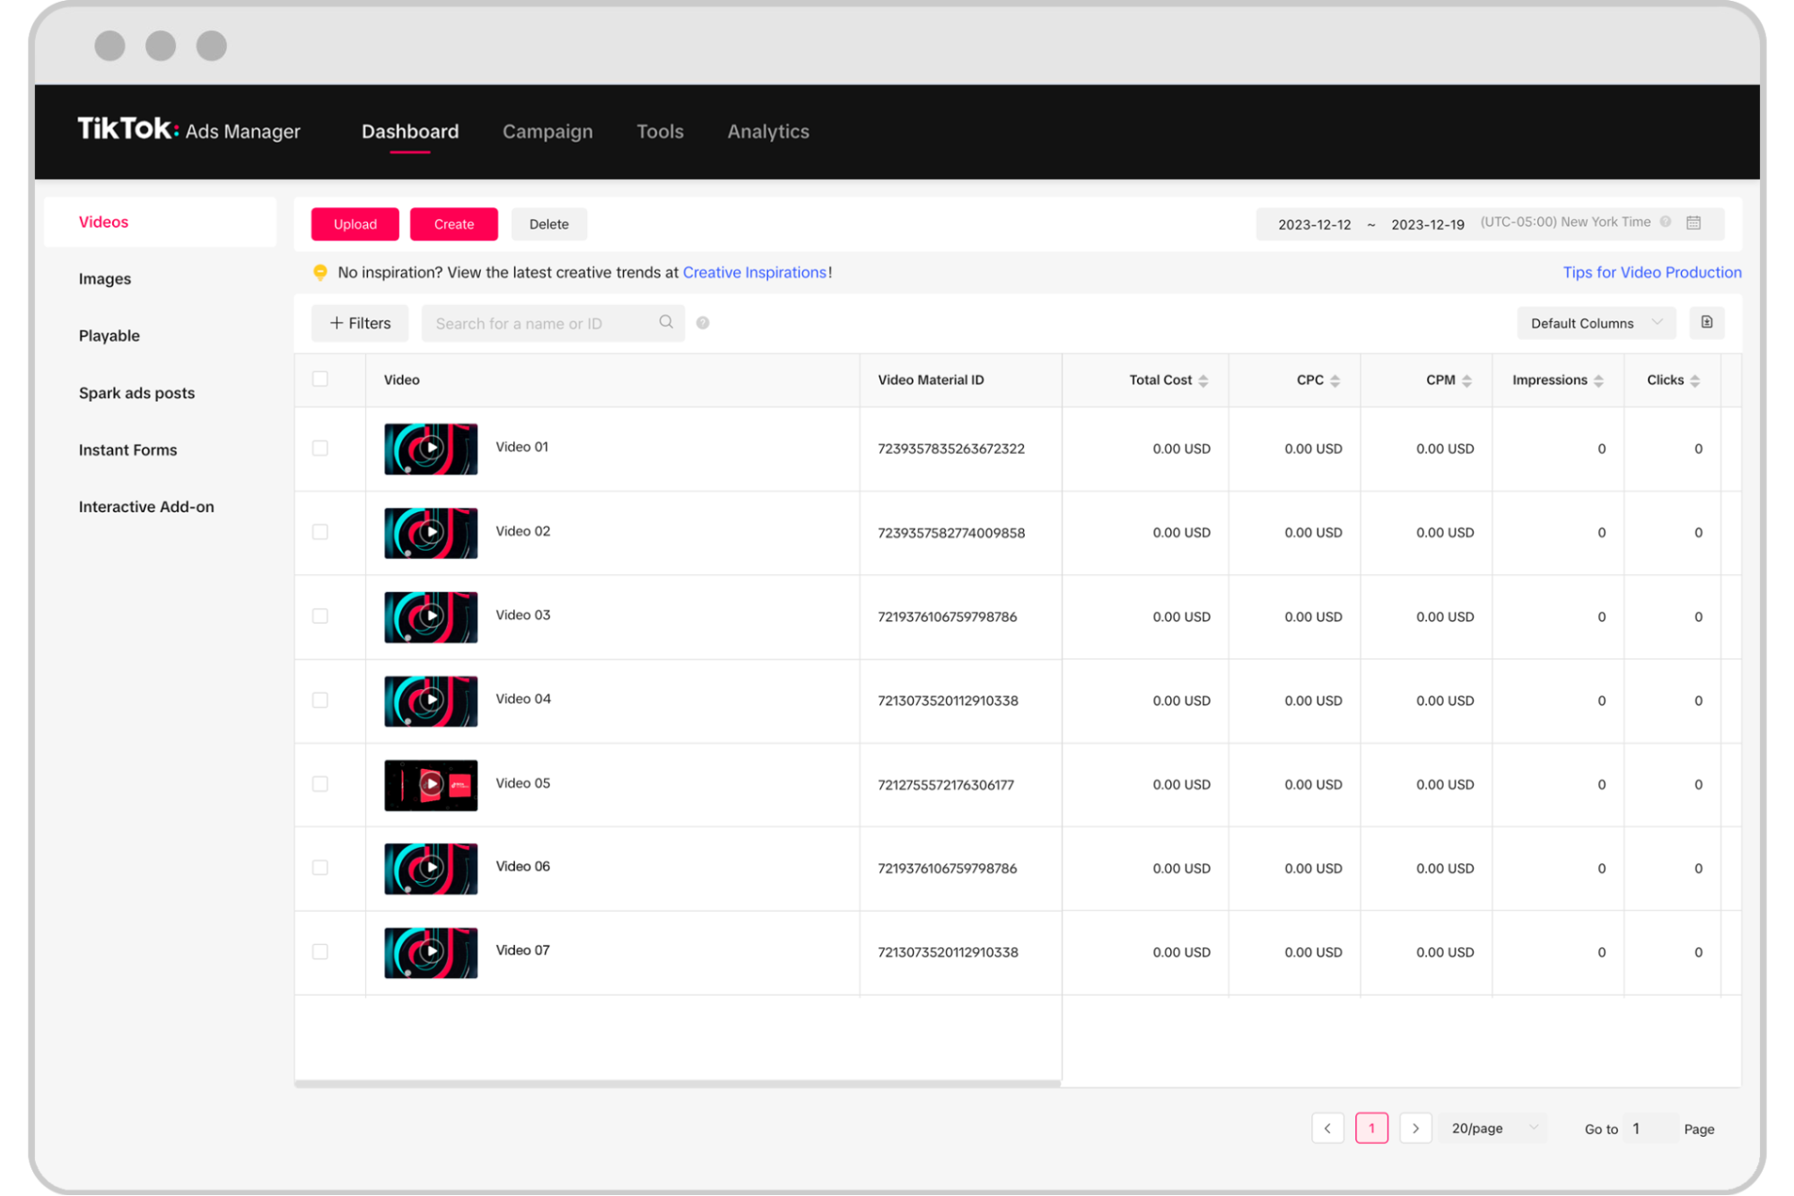Screen dimensions: 1794x1196
Task: Click the previous page arrow
Action: coord(1327,1128)
